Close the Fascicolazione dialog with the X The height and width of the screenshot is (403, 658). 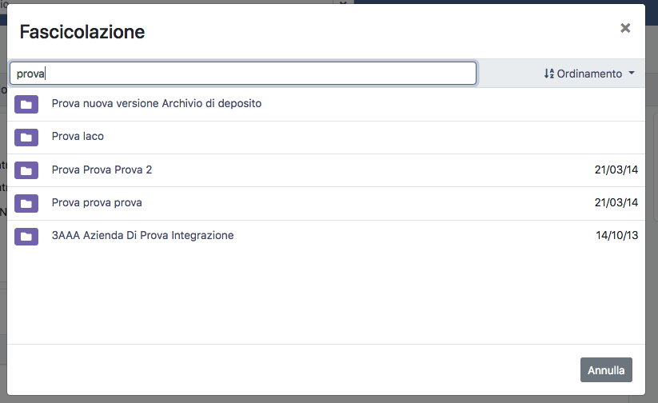(x=625, y=29)
